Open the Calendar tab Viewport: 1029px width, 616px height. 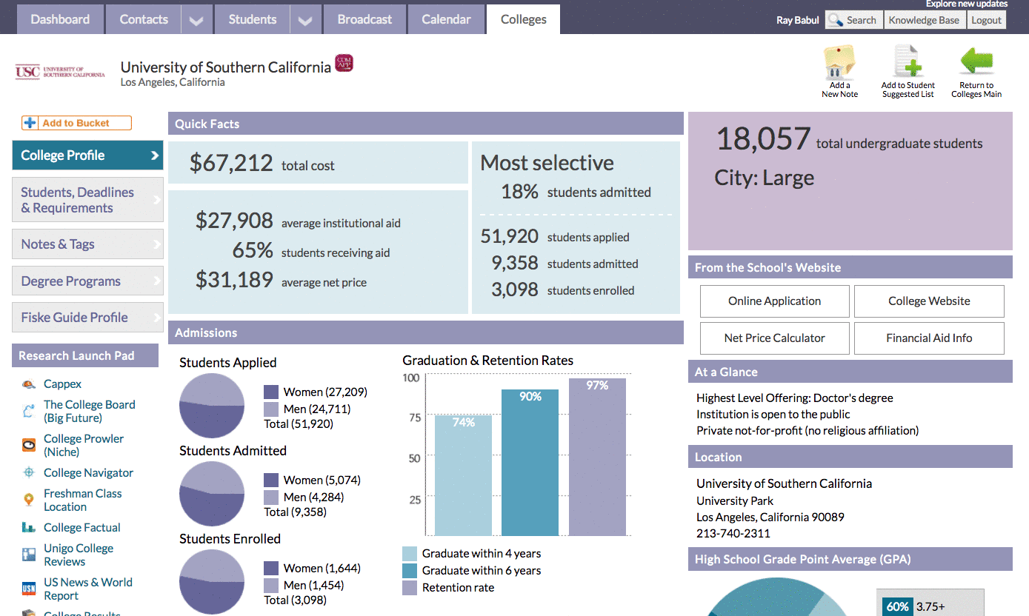point(446,19)
